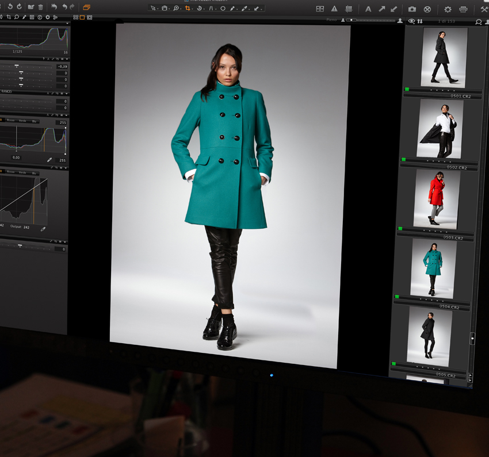The image size is (489, 457).
Task: Switch to the brush adjustments tool tab
Action: click(24, 17)
